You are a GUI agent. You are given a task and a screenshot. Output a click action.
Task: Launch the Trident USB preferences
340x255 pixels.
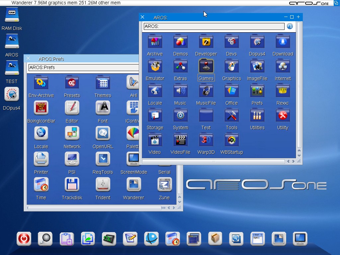[103, 184]
